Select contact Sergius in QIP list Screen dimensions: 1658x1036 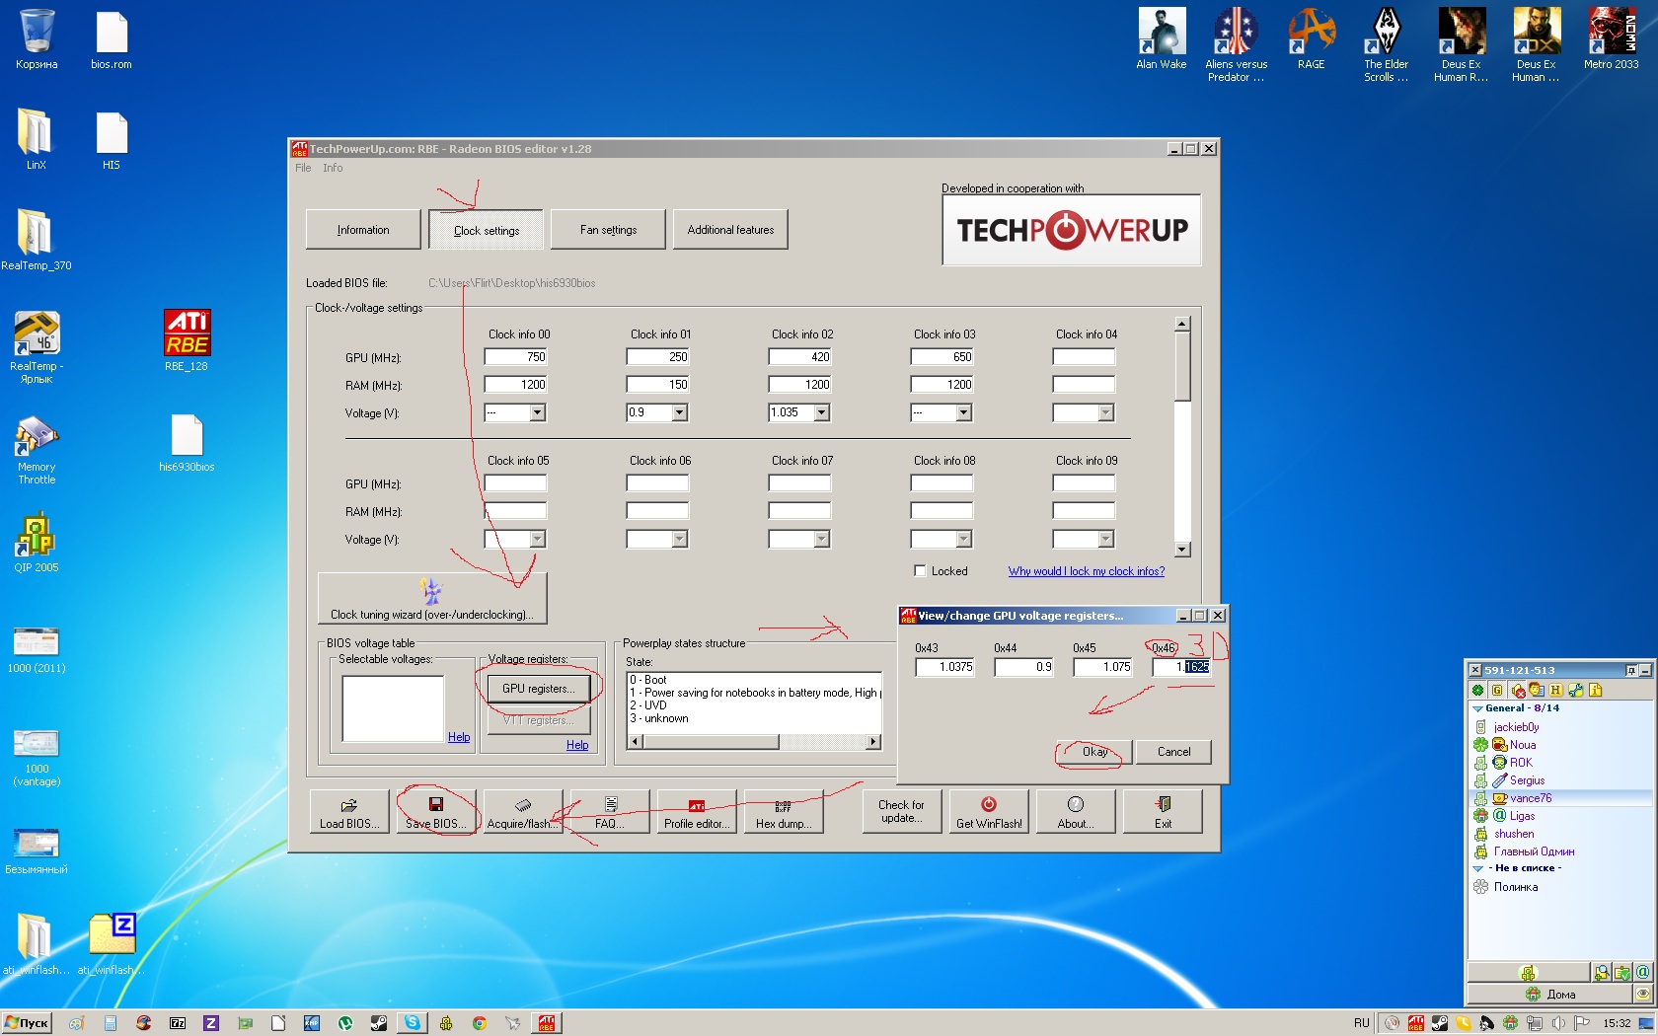point(1527,780)
